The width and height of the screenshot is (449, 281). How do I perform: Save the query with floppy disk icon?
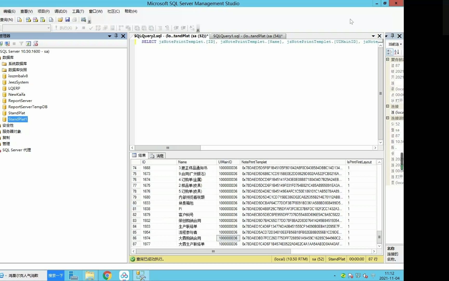tap(67, 20)
